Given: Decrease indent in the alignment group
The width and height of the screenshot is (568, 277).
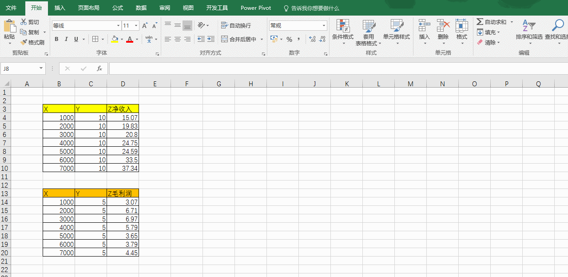Looking at the screenshot, I should (x=201, y=39).
